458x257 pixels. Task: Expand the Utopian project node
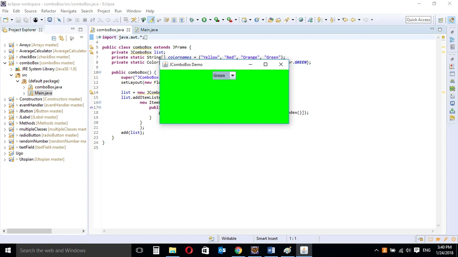[5, 159]
